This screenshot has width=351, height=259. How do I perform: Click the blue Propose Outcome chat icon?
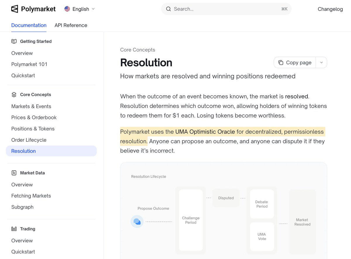(x=137, y=221)
